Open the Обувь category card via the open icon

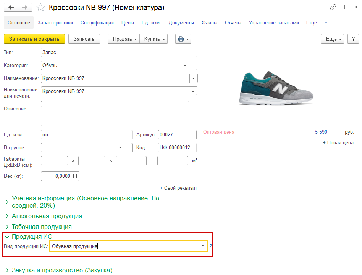point(193,66)
